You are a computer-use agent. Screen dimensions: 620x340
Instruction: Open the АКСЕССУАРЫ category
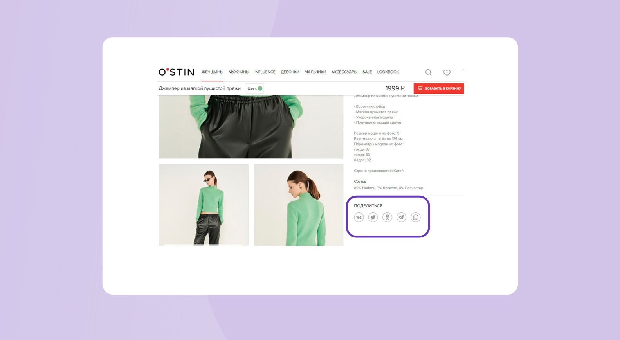pyautogui.click(x=344, y=72)
